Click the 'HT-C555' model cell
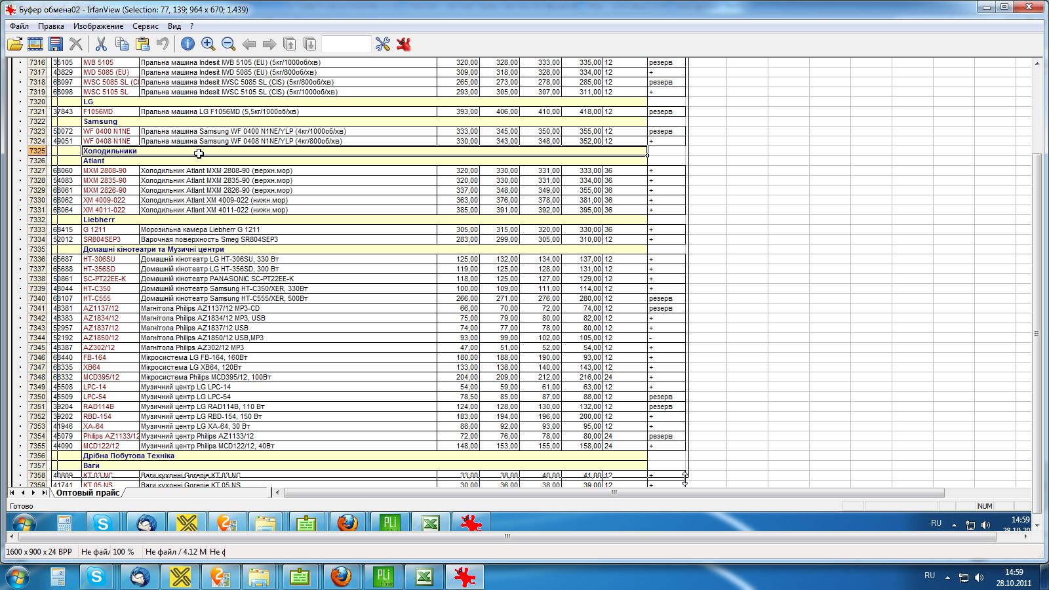The height and width of the screenshot is (590, 1049). point(110,298)
